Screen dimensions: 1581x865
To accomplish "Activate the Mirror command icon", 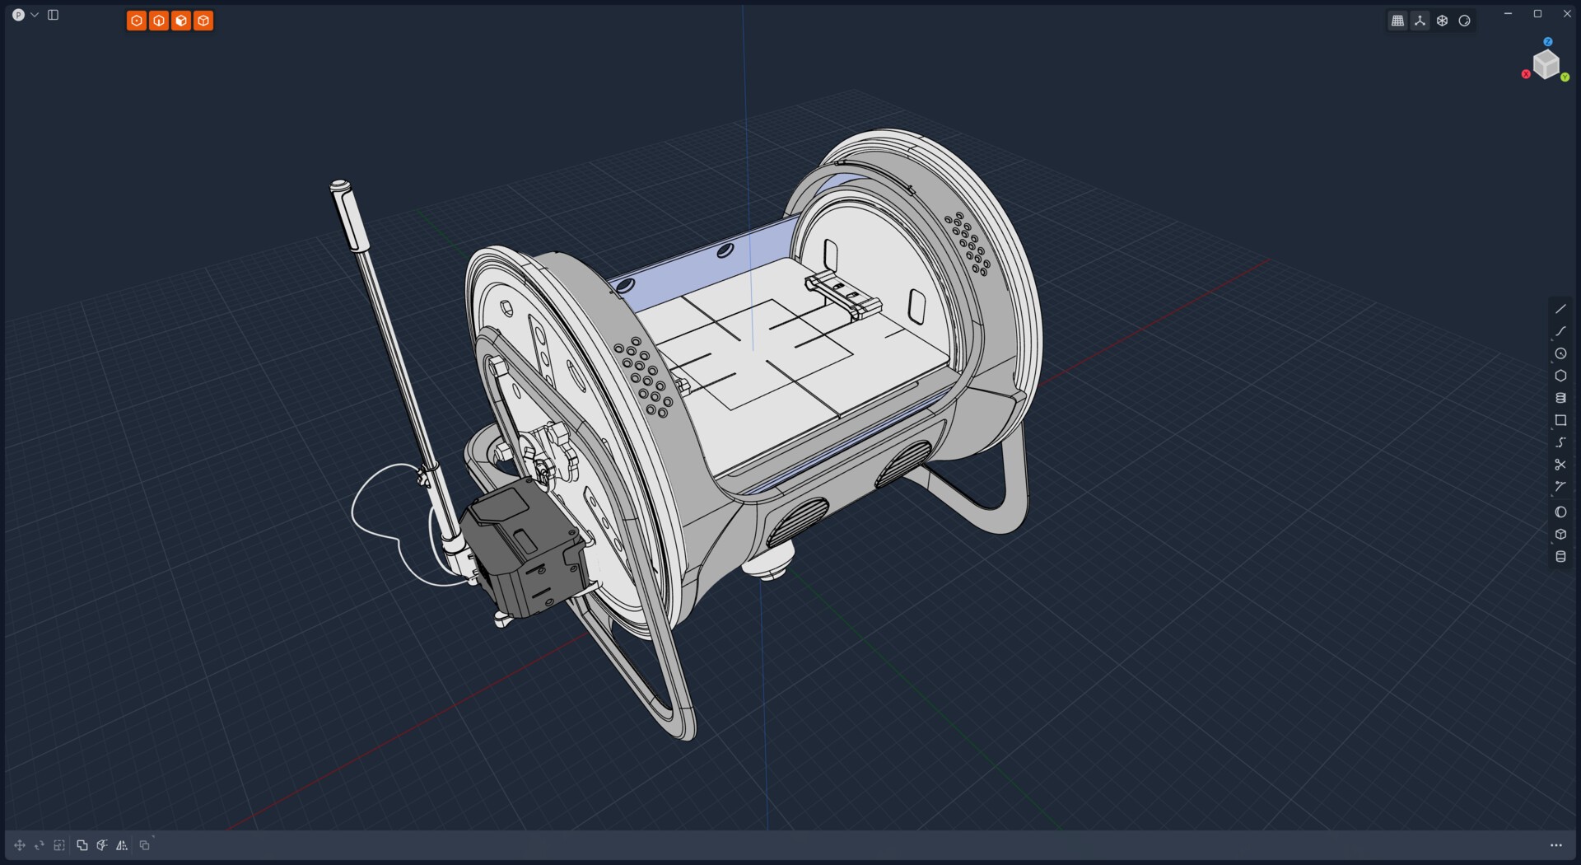I will point(122,845).
